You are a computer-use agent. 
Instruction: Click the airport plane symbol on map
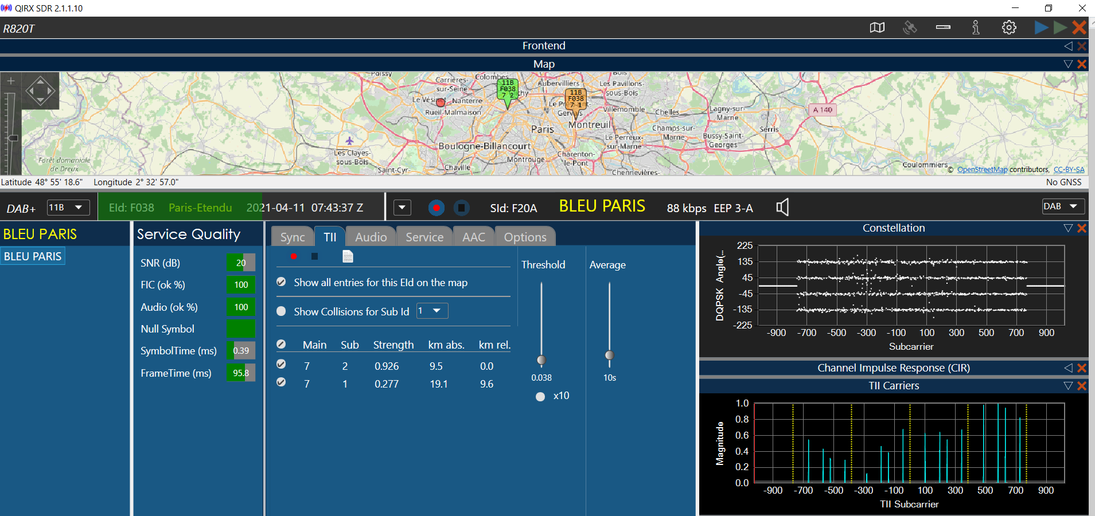pos(349,140)
